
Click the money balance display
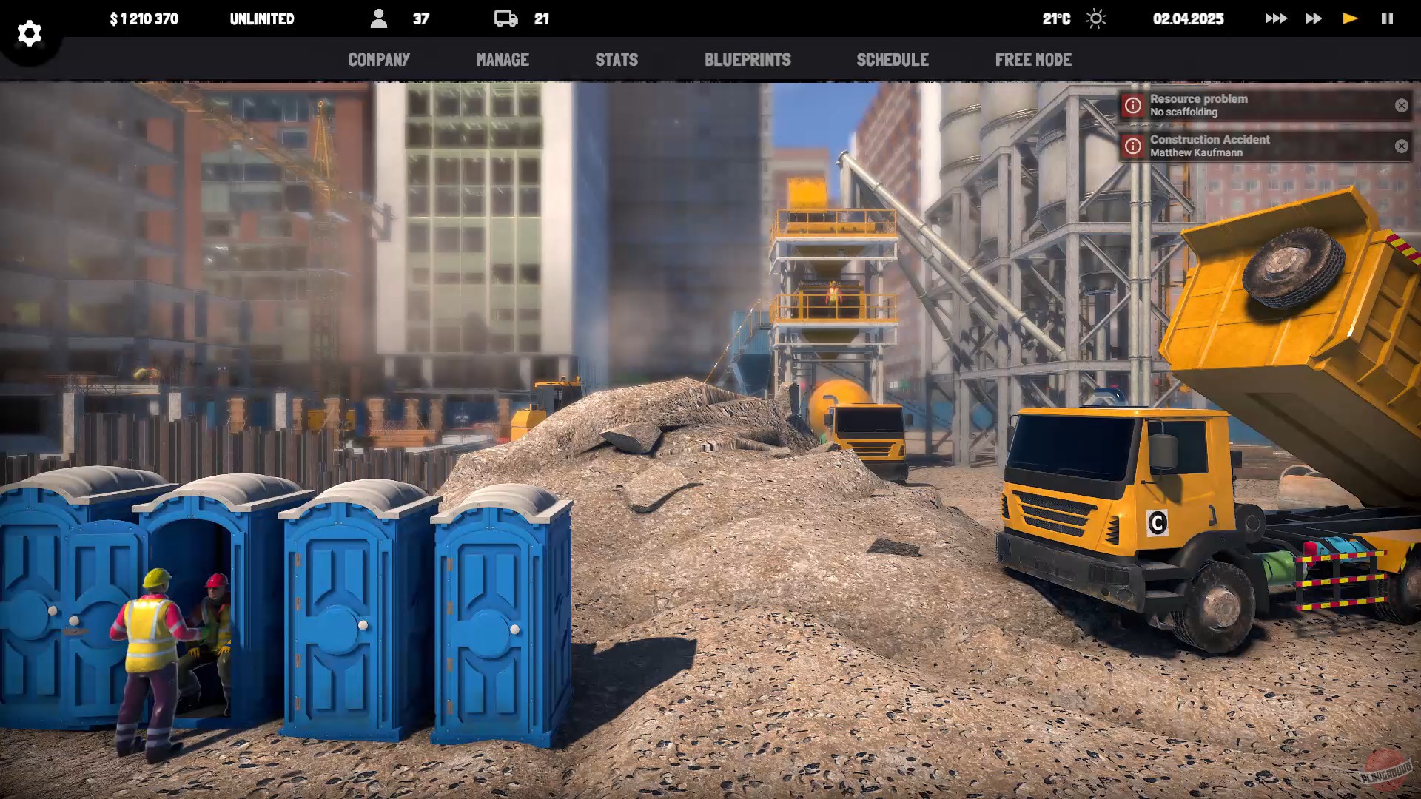[144, 18]
